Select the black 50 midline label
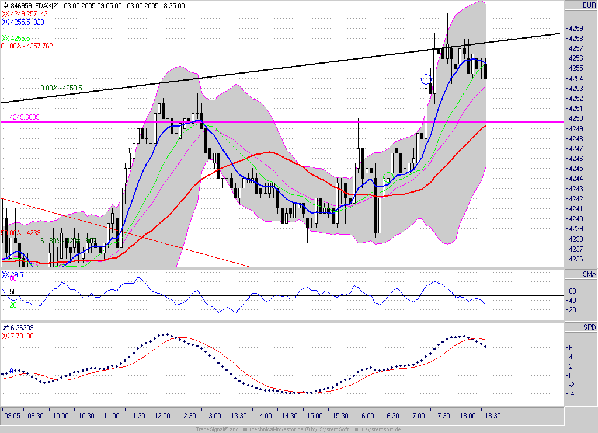This screenshot has height=433, width=598. (13, 292)
